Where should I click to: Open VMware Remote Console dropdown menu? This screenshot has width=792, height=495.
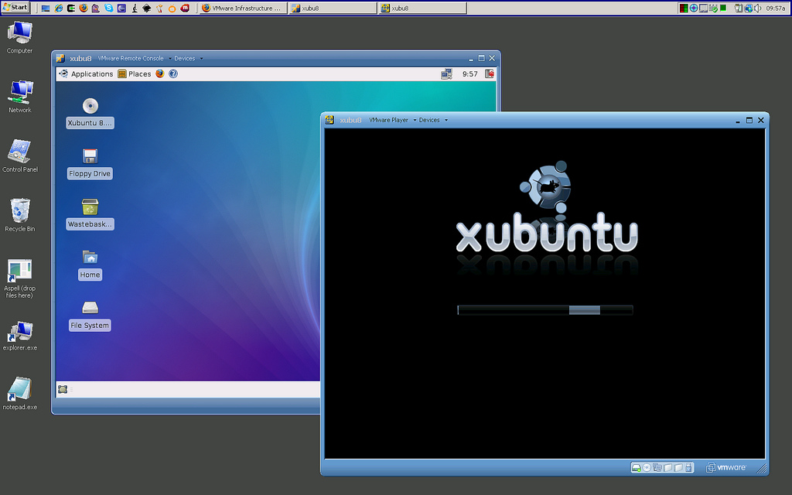coord(135,59)
